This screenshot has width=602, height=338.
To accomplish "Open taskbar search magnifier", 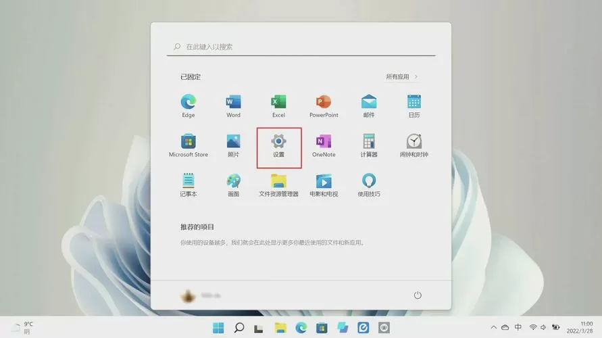I will click(239, 328).
